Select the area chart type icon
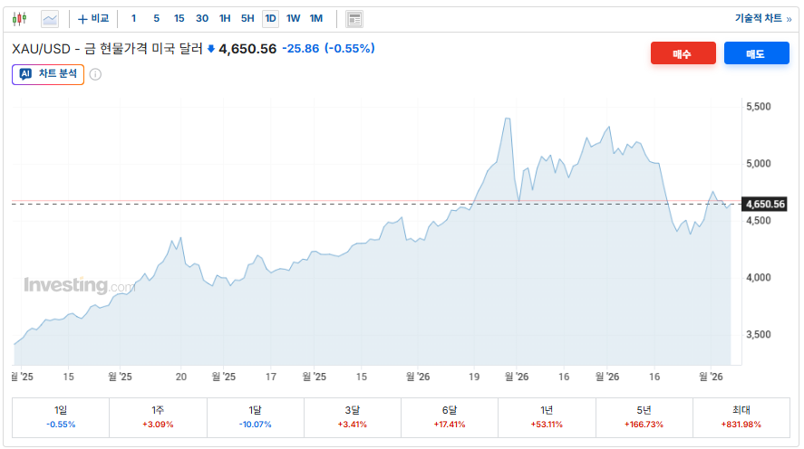This screenshot has width=804, height=449. pos(50,18)
